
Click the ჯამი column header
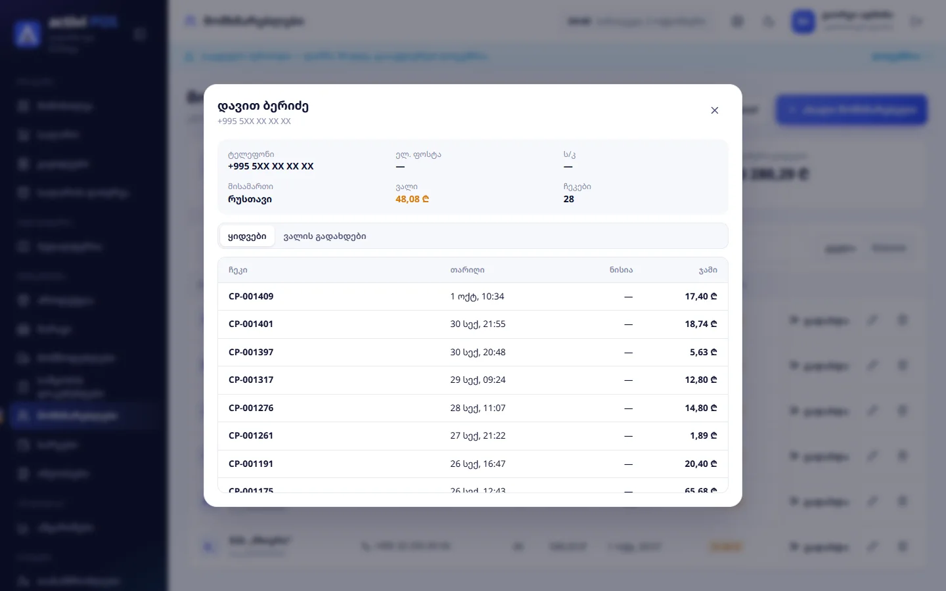pyautogui.click(x=708, y=270)
